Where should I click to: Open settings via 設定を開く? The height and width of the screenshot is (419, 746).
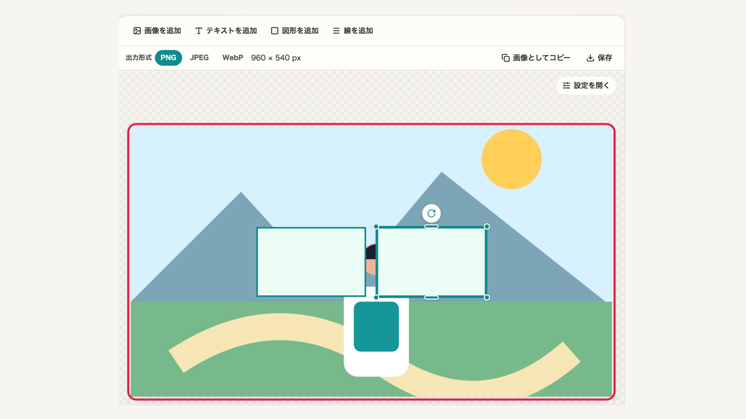[586, 86]
